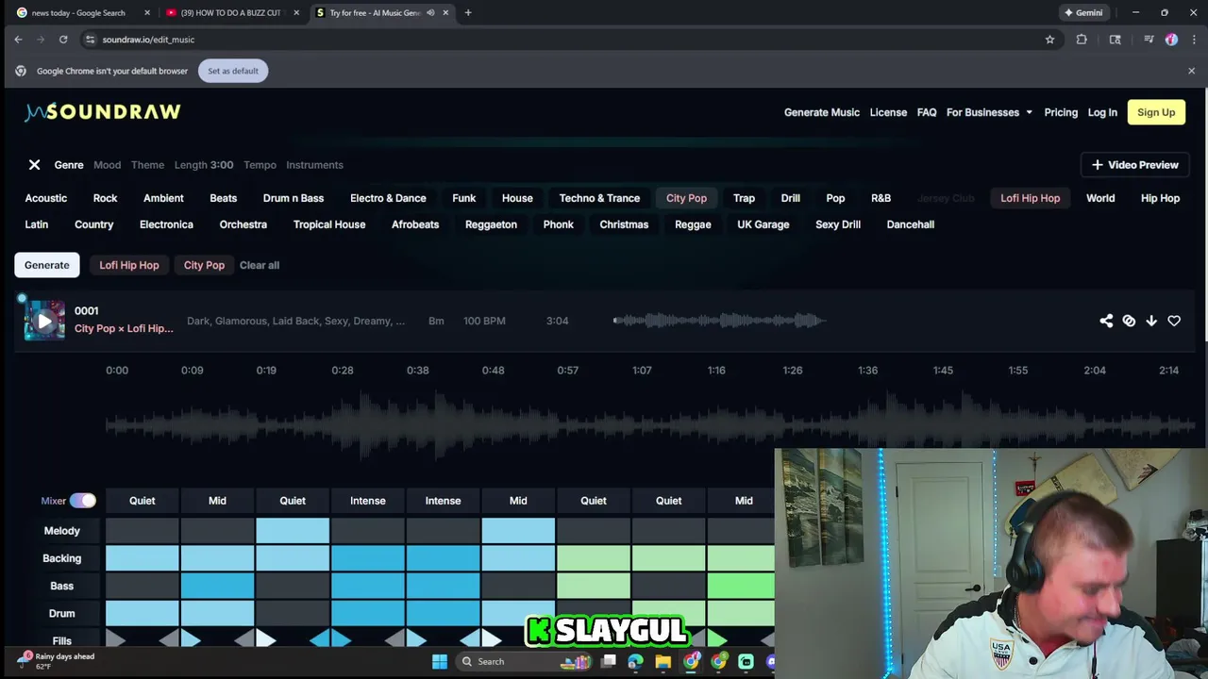
Task: Set Chrome as default browser
Action: pyautogui.click(x=233, y=71)
